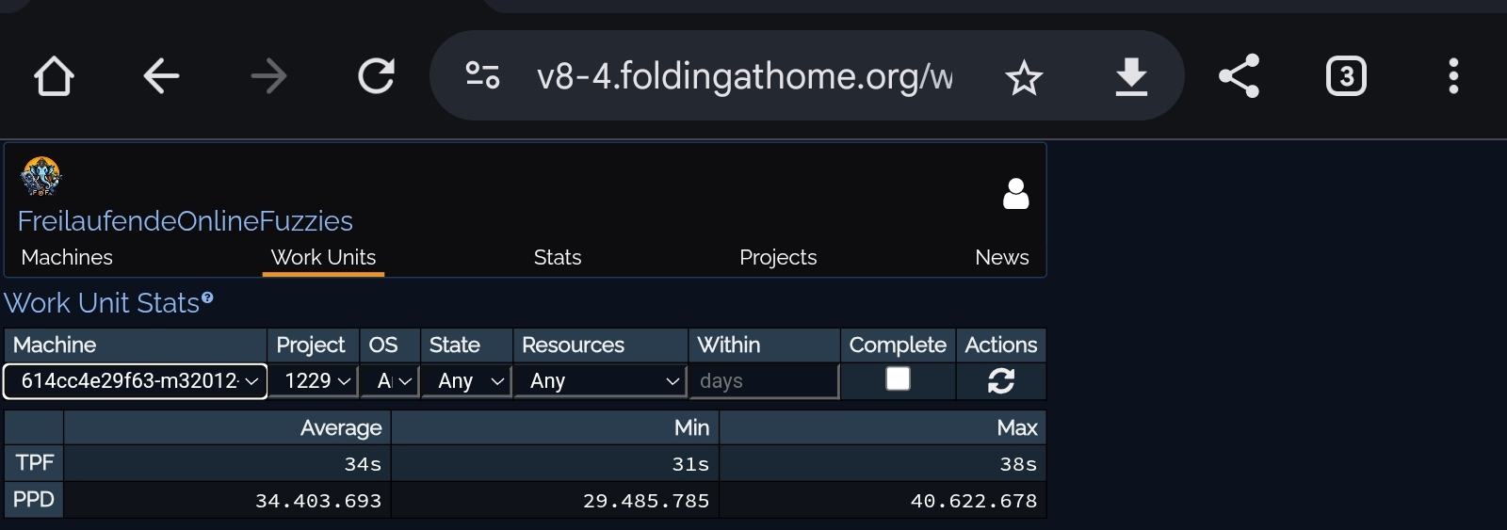Viewport: 1507px width, 530px height.
Task: Click the Machine column header
Action: pos(136,345)
